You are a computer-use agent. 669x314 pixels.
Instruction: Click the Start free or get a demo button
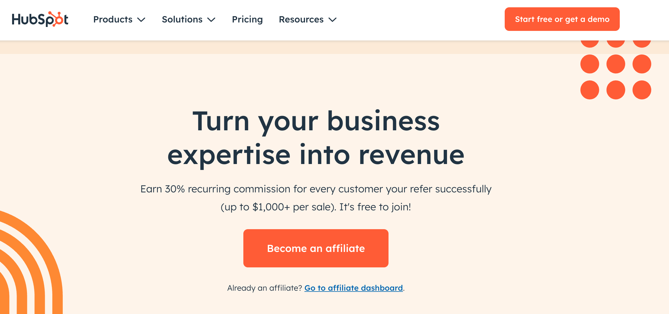pyautogui.click(x=562, y=19)
